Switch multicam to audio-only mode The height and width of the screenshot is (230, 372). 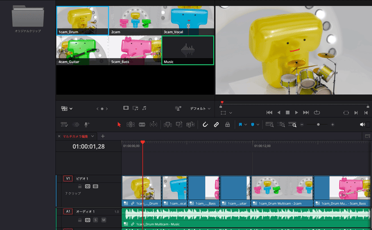pyautogui.click(x=144, y=108)
